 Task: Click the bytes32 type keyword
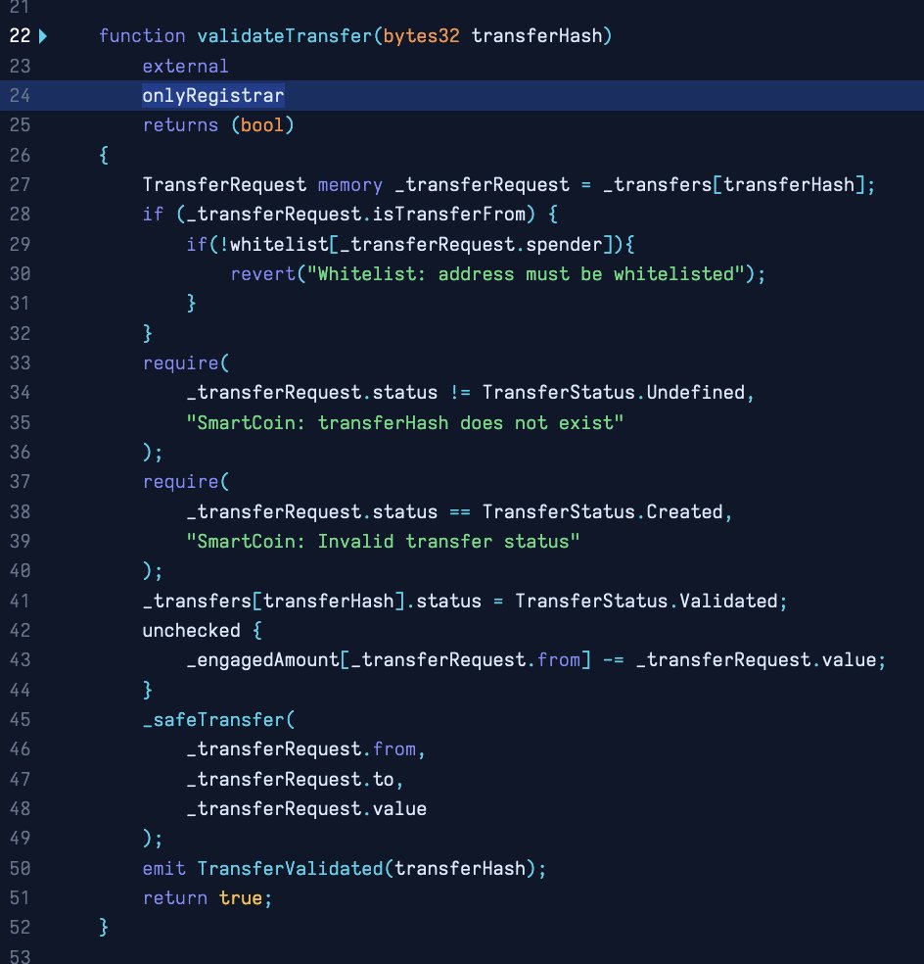point(415,35)
